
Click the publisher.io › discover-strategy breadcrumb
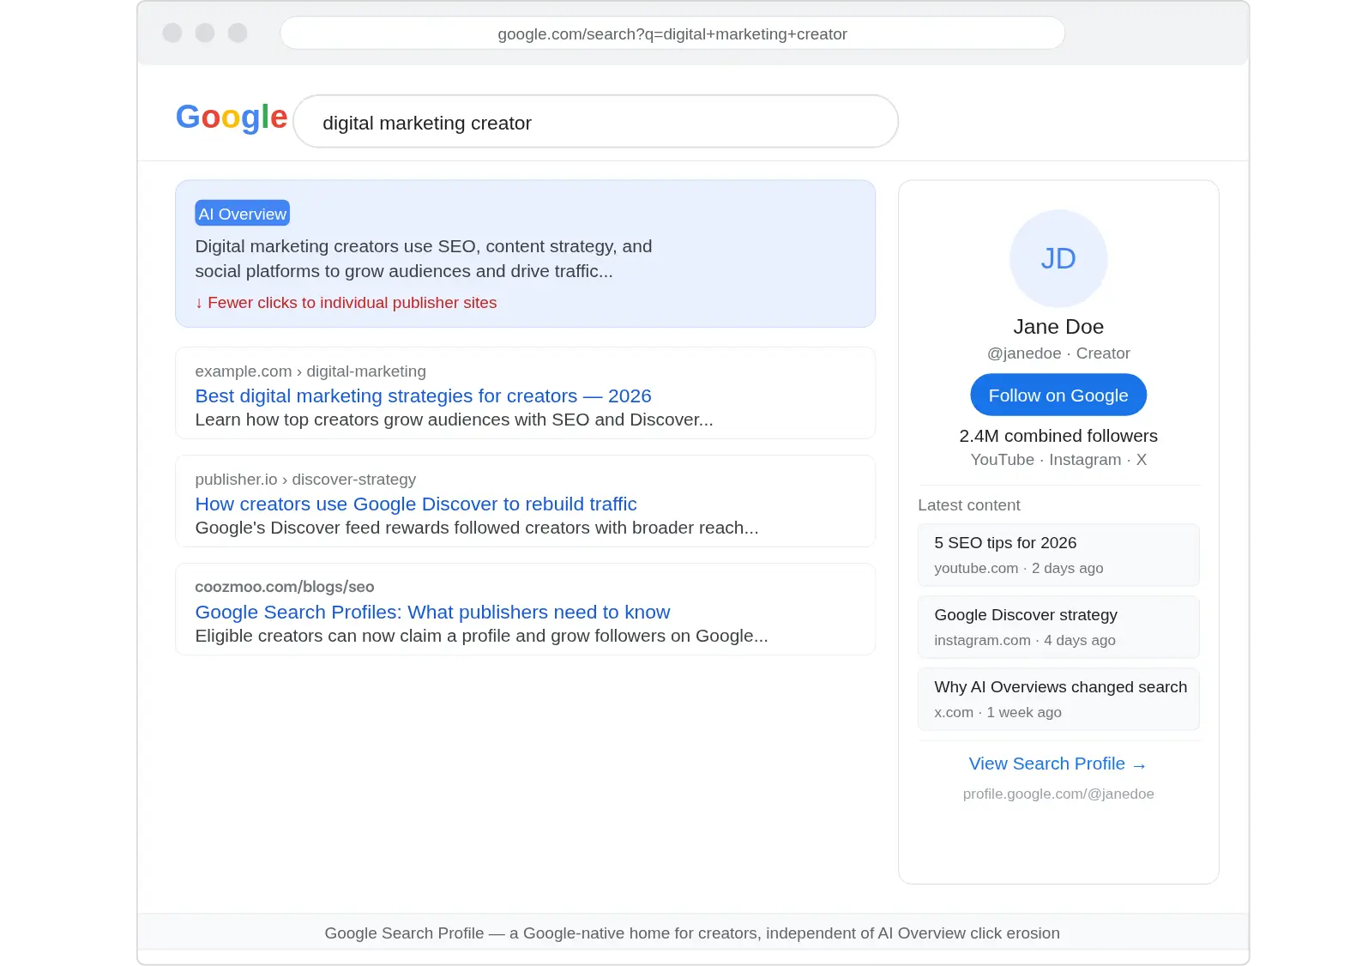click(305, 480)
